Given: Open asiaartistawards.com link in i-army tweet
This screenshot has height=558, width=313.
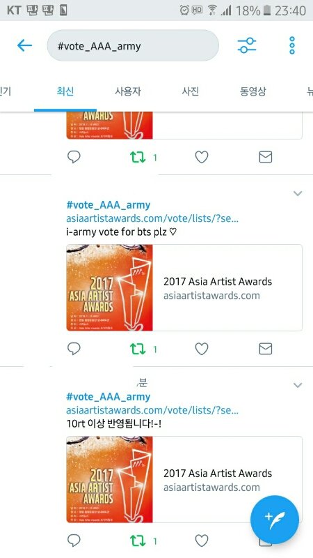Looking at the screenshot, I should [x=152, y=218].
